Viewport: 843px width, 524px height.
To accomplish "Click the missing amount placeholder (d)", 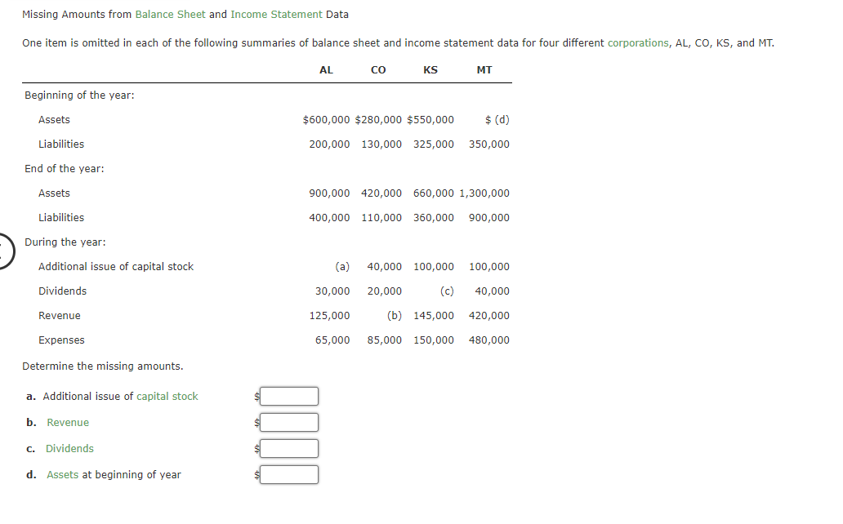I will coord(502,119).
